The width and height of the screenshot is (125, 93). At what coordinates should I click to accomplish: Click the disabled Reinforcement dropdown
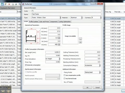click(53, 75)
